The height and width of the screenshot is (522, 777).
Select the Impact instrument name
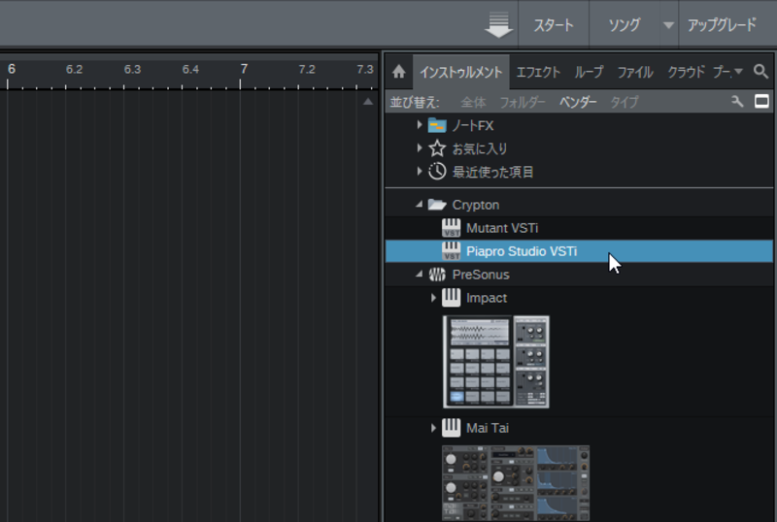(x=487, y=298)
